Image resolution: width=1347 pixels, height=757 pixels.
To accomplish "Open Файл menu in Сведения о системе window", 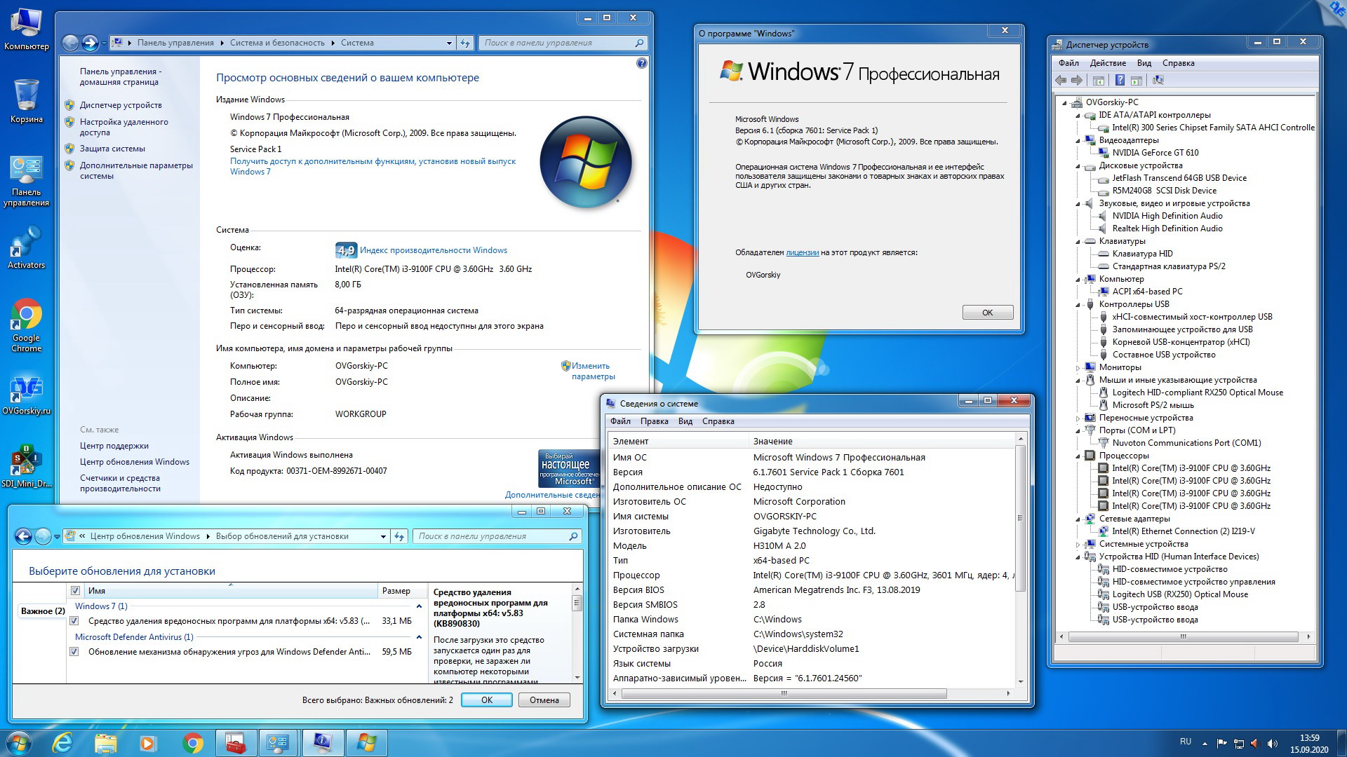I will 619,421.
